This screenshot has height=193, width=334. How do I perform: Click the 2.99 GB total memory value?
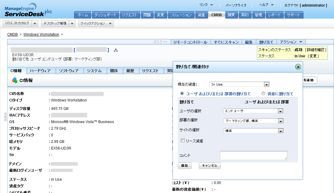click(x=57, y=141)
